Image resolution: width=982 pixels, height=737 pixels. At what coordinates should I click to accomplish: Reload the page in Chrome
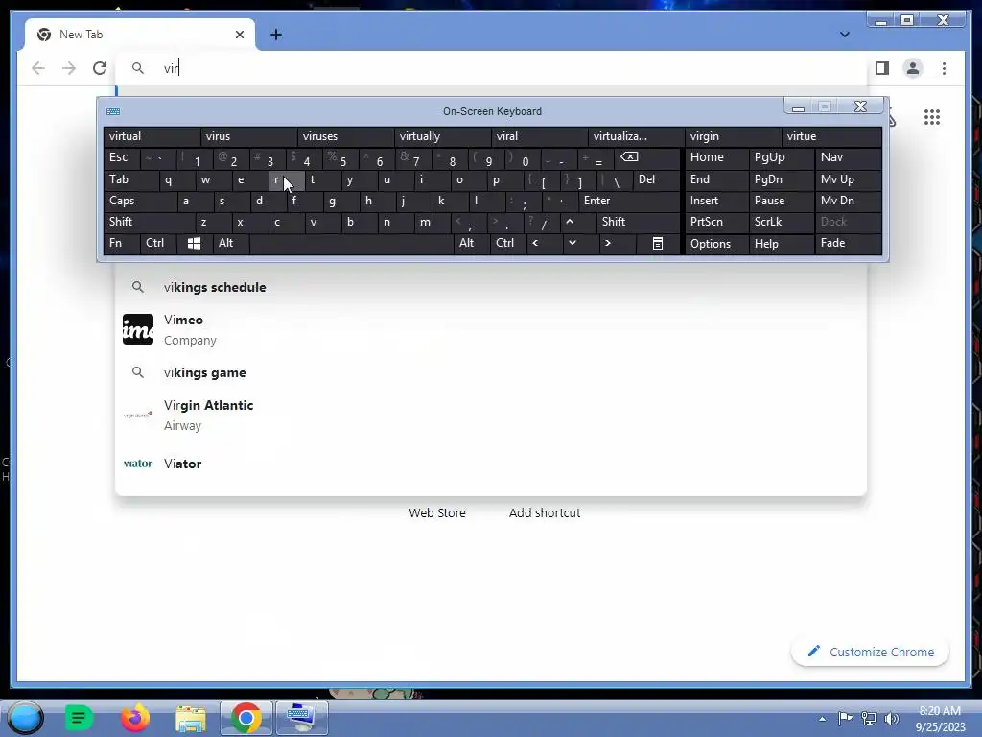coord(100,68)
